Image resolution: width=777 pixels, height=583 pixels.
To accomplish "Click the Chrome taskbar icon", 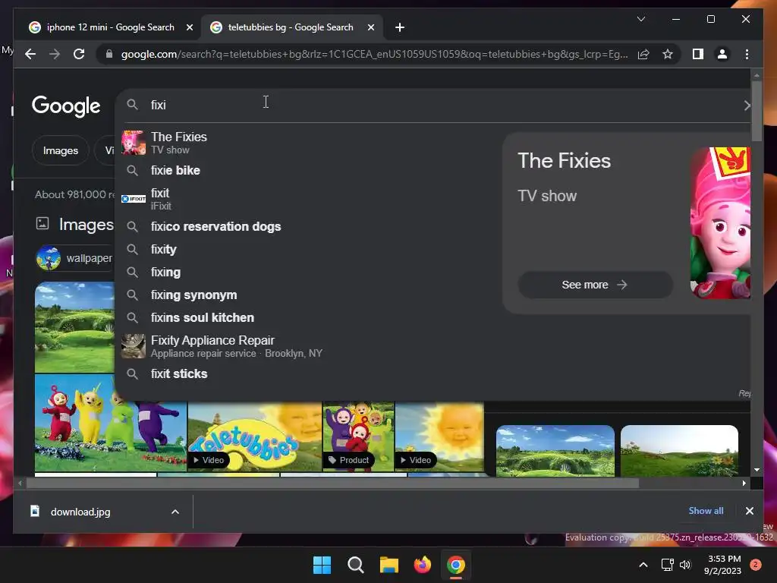I will click(456, 565).
